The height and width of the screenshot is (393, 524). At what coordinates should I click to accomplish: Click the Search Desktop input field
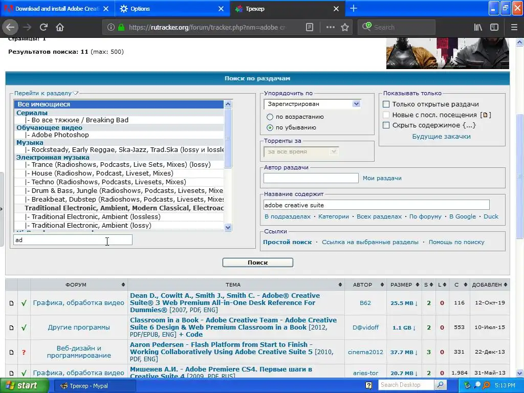click(406, 385)
